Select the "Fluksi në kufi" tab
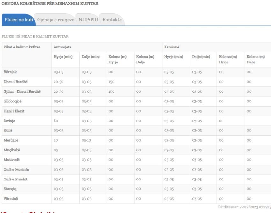271x213 pixels. (18, 20)
